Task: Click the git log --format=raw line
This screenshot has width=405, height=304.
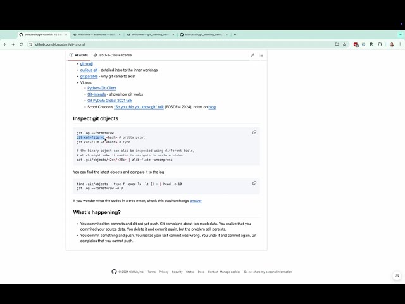Action: 95,133
